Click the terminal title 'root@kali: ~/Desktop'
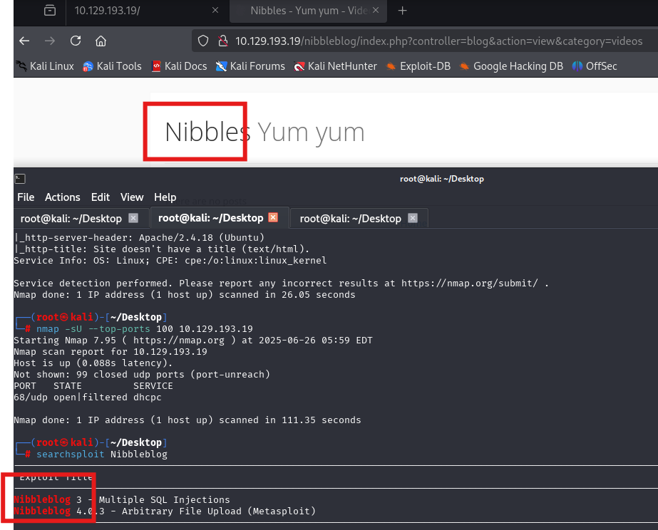This screenshot has height=530, width=658. pos(442,179)
